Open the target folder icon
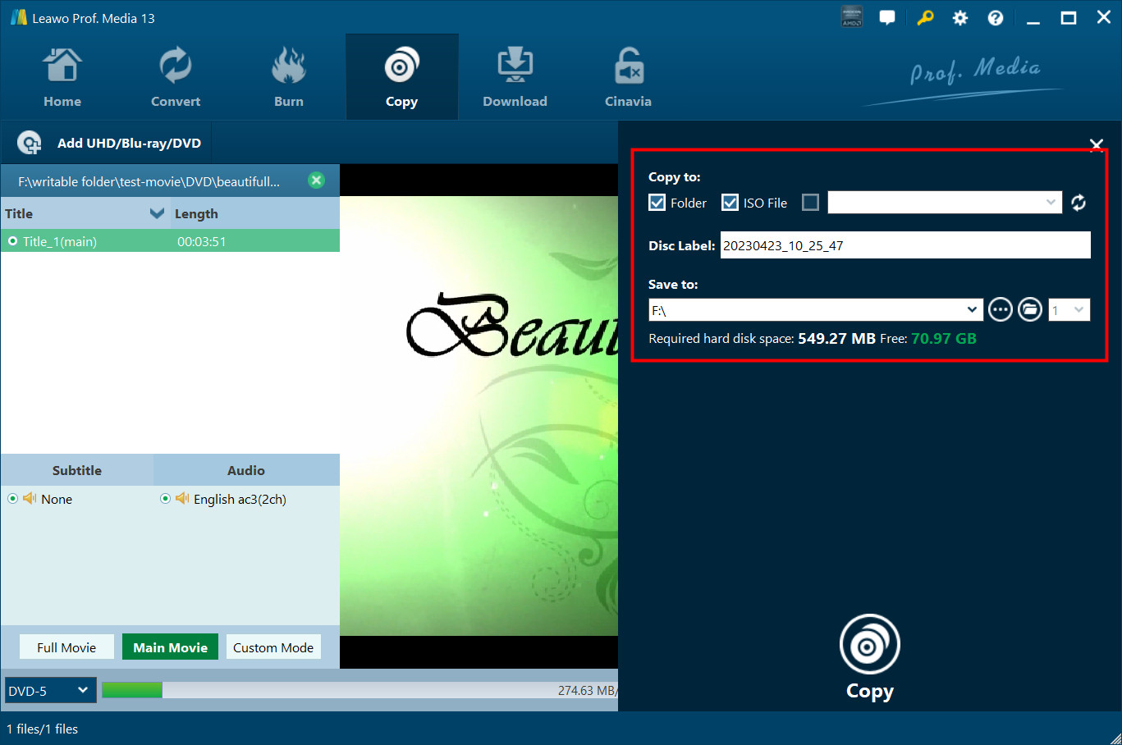 [1029, 309]
